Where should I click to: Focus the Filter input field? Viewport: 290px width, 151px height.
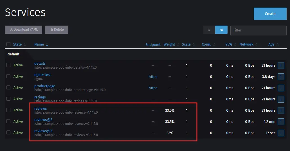coord(258,30)
